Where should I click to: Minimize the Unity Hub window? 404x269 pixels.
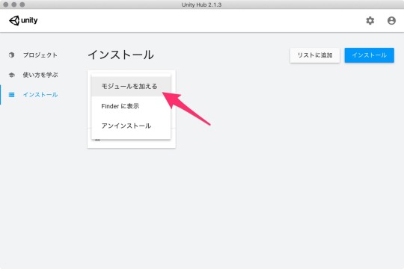click(14, 4)
